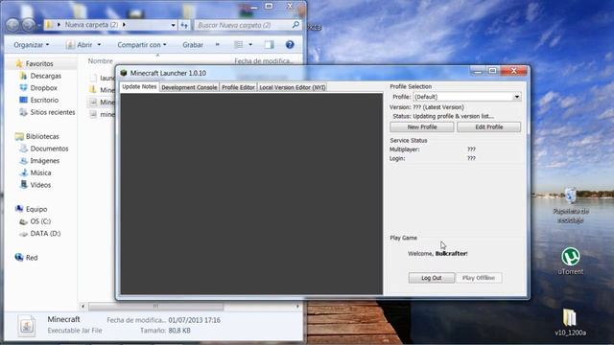Click the Edit Profile button
The height and width of the screenshot is (345, 614).
488,127
